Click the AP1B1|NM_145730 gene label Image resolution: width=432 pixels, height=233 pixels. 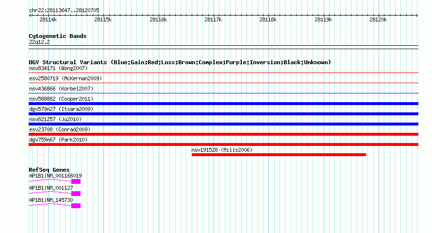point(51,200)
